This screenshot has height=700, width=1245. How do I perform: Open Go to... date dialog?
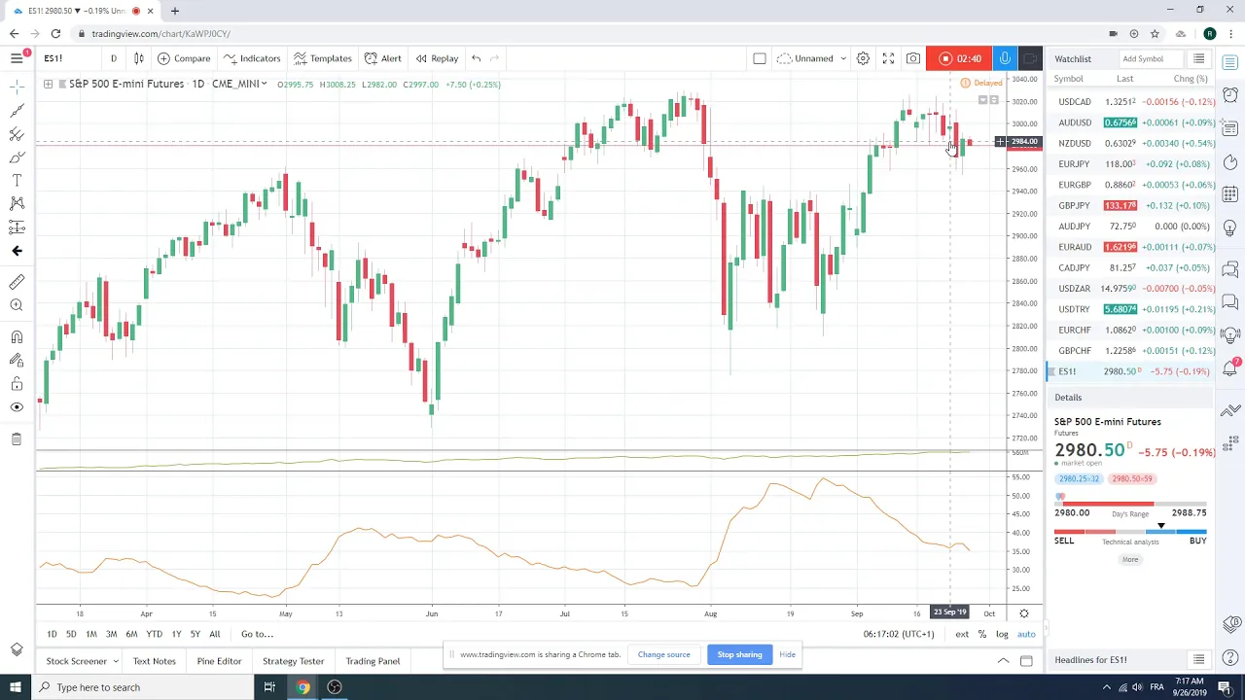click(x=257, y=635)
